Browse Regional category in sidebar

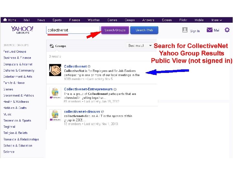pos(9,127)
